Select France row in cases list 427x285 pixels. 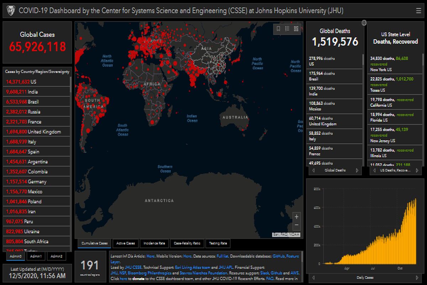pyautogui.click(x=37, y=121)
